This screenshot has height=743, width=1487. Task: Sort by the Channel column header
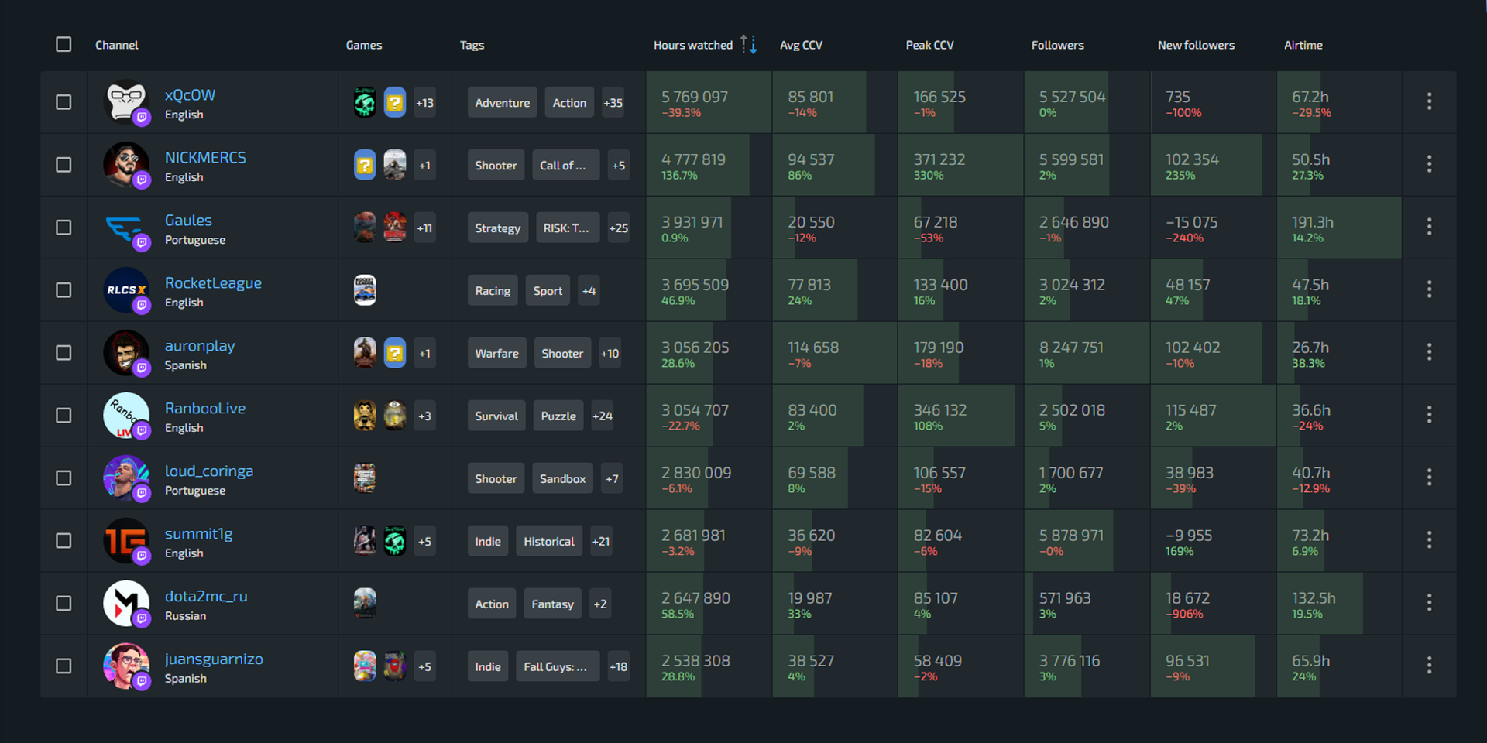click(x=116, y=45)
